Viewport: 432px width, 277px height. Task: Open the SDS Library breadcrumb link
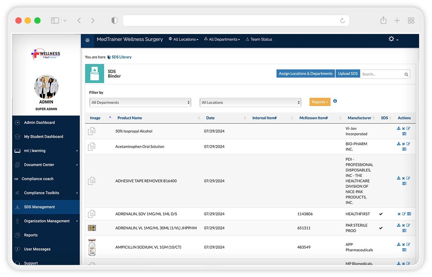click(121, 57)
